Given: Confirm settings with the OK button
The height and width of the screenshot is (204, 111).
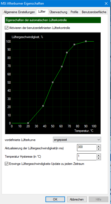Looking at the screenshot, I should point(55,199).
